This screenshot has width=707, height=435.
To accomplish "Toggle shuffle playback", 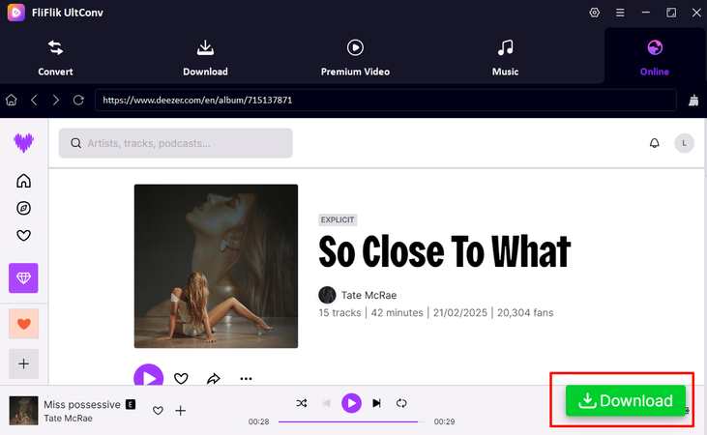I will (302, 403).
